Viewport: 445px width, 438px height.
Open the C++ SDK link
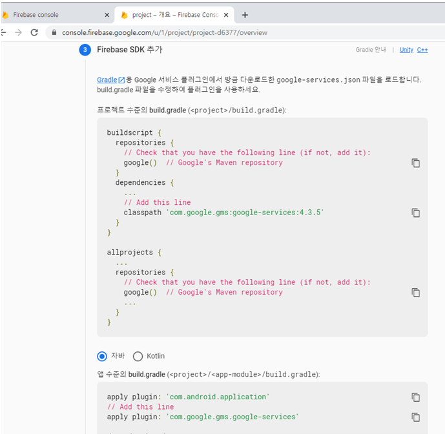[x=422, y=50]
